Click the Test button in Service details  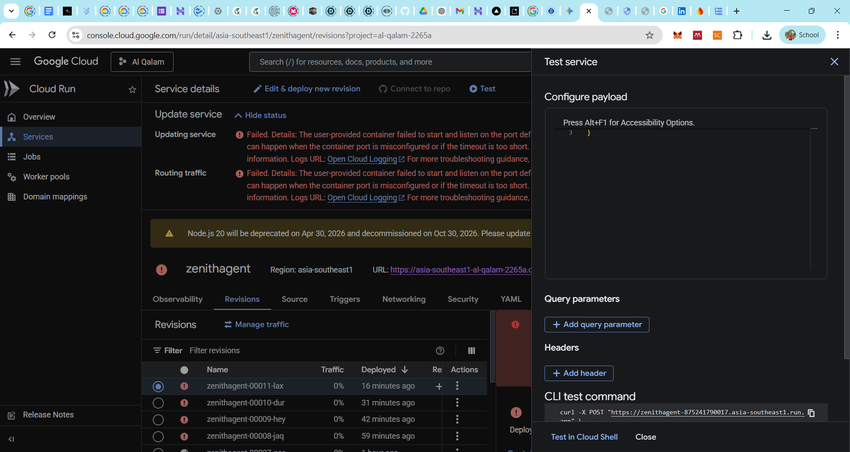(x=483, y=89)
